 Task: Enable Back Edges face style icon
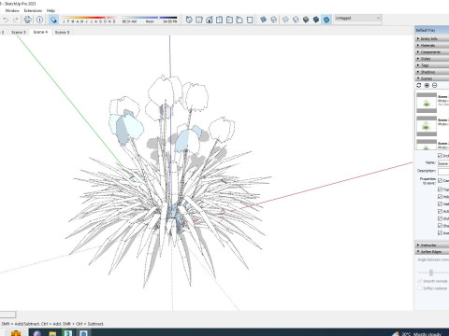pos(273,20)
